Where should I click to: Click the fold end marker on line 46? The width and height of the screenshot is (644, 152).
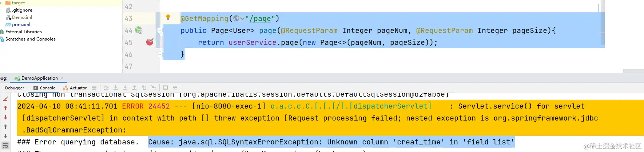[160, 54]
